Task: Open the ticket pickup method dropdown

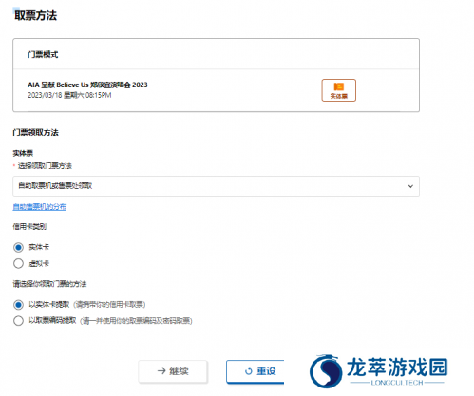Action: point(216,186)
